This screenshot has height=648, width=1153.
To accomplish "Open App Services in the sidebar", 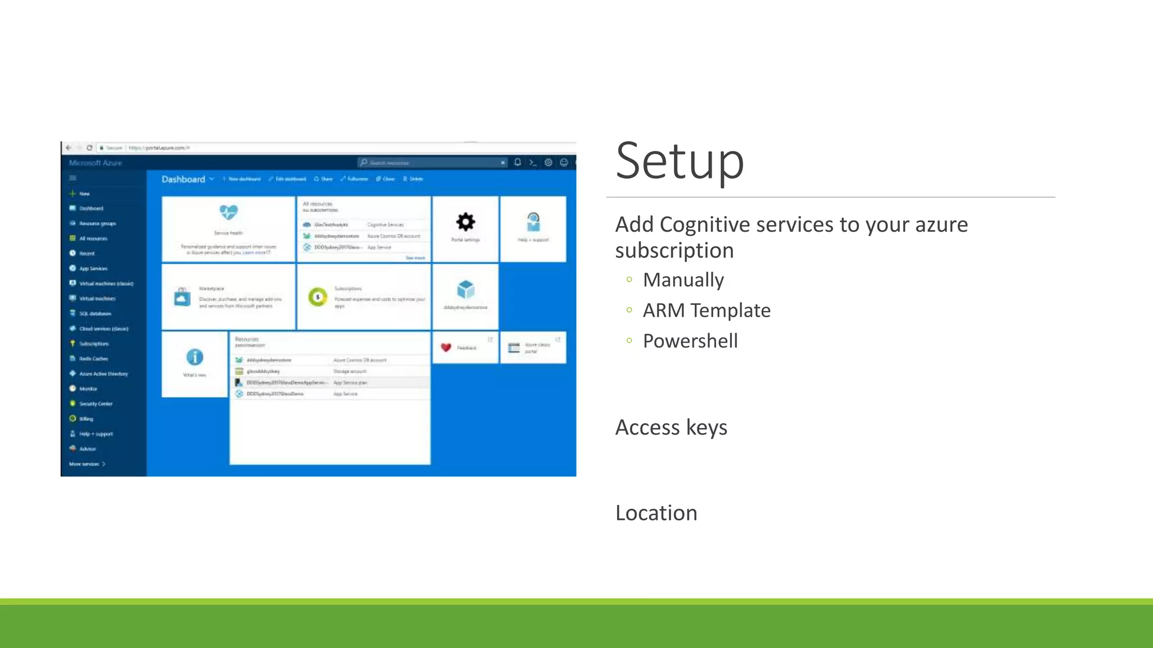I will [x=93, y=268].
